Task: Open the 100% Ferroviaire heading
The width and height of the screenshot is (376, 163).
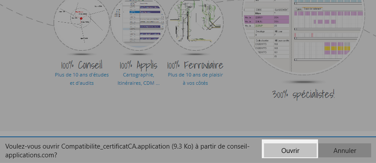Action: click(x=195, y=65)
